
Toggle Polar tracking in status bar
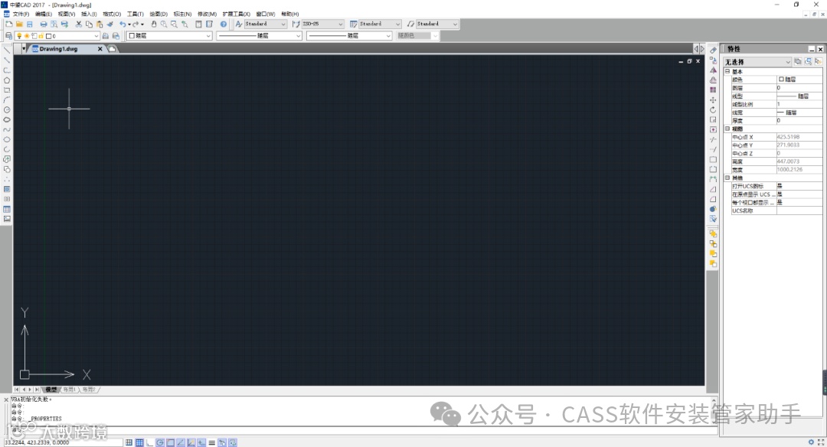pyautogui.click(x=160, y=442)
